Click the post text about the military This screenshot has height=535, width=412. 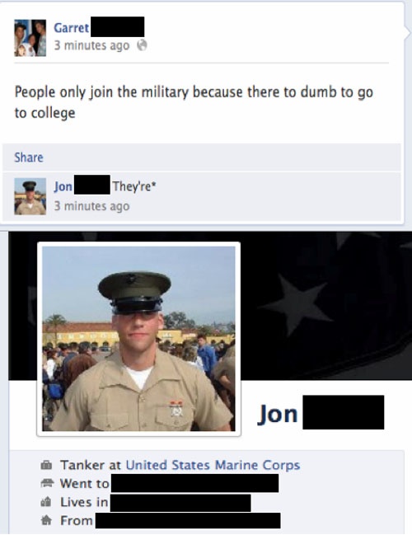(x=194, y=102)
